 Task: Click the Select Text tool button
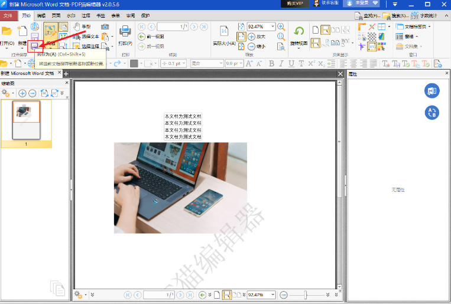coord(86,37)
